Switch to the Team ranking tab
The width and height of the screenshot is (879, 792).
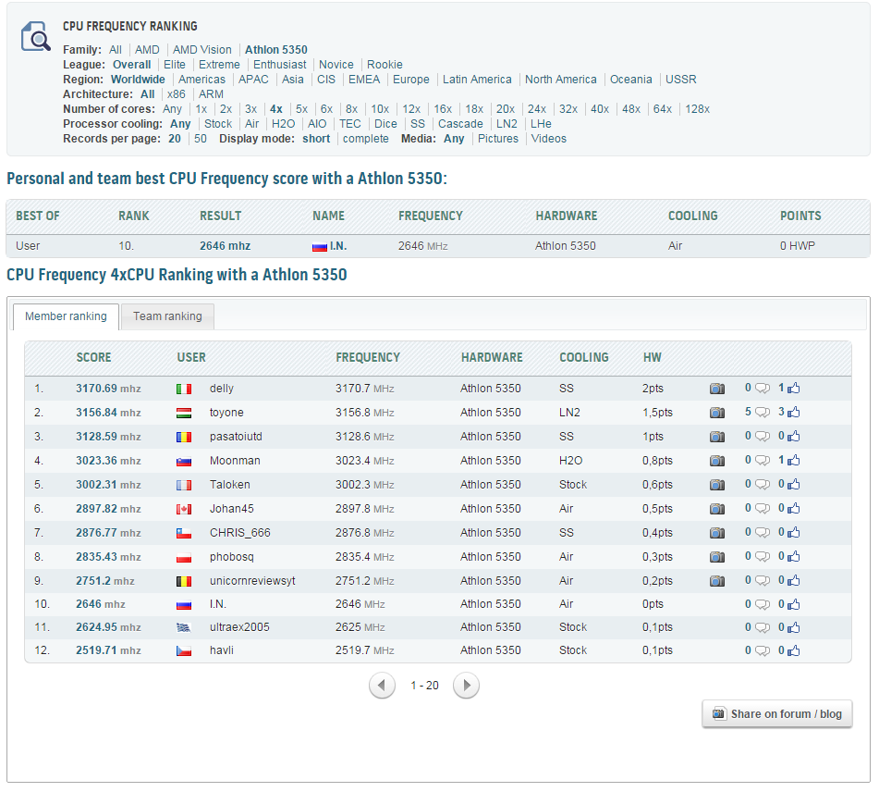tap(167, 316)
